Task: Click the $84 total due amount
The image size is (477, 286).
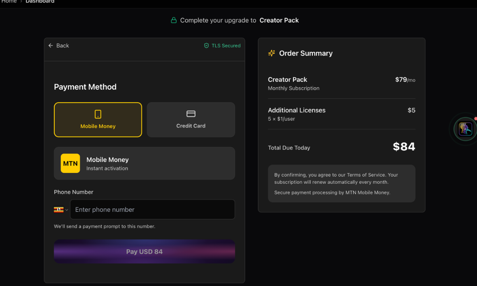Action: [x=404, y=146]
